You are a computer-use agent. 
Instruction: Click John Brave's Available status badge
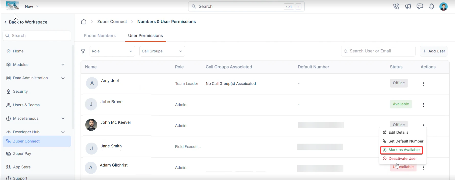401,104
